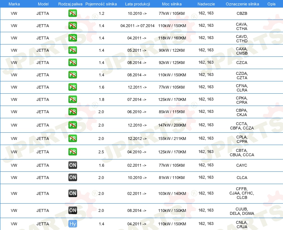The image size is (283, 230).
Task: Click the Moc silnika column header
Action: tap(172, 4)
